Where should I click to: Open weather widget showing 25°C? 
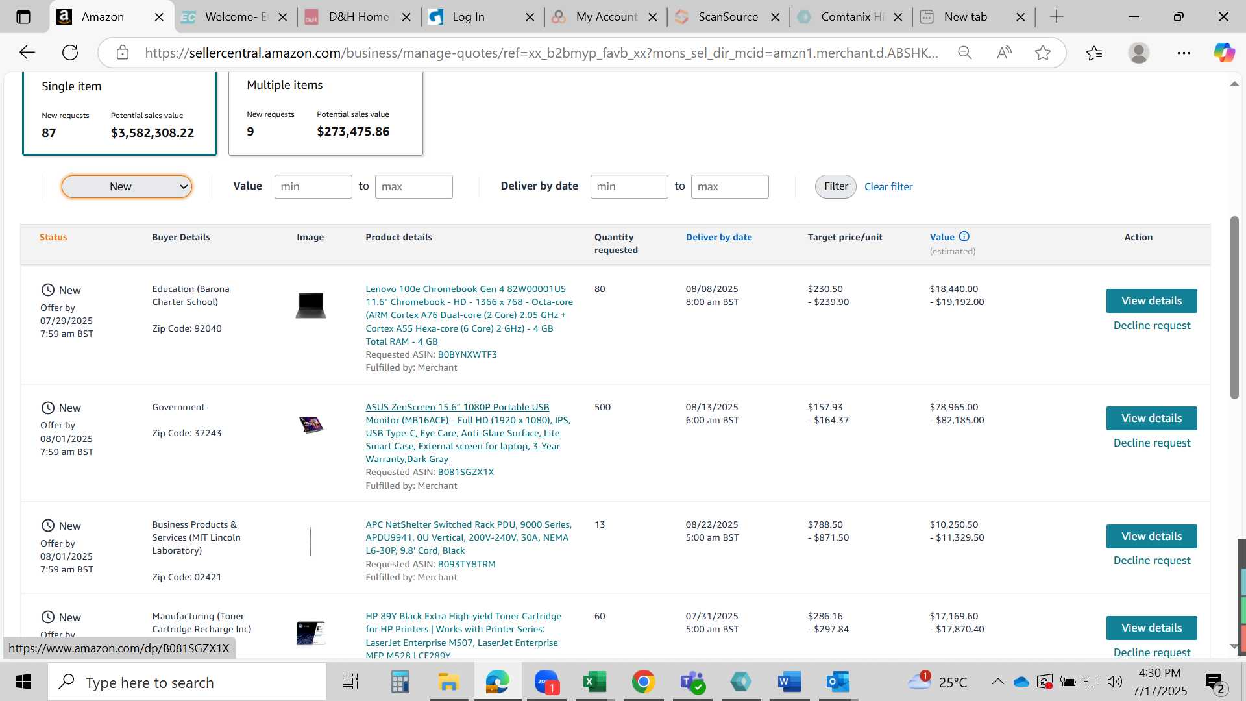[x=937, y=682]
